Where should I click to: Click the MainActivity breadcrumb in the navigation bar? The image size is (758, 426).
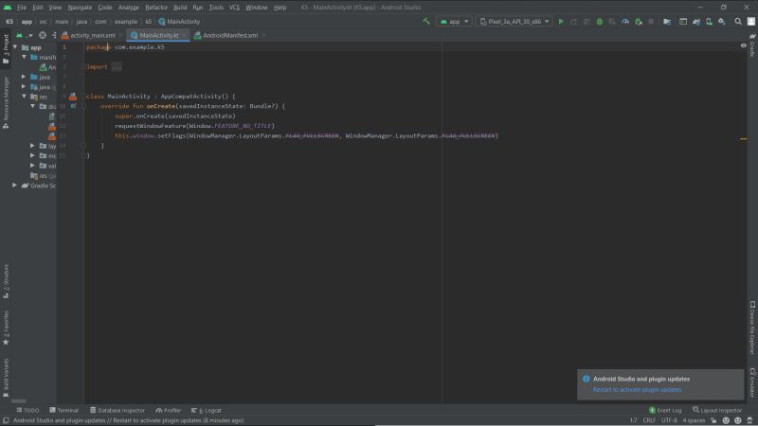(179, 21)
